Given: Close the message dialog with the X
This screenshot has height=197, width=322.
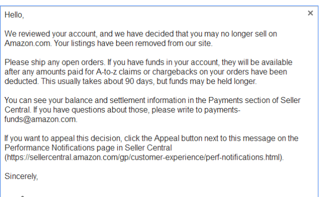Looking at the screenshot, I should click(310, 13).
